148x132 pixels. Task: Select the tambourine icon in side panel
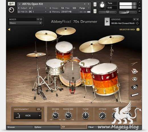[x=135, y=79]
